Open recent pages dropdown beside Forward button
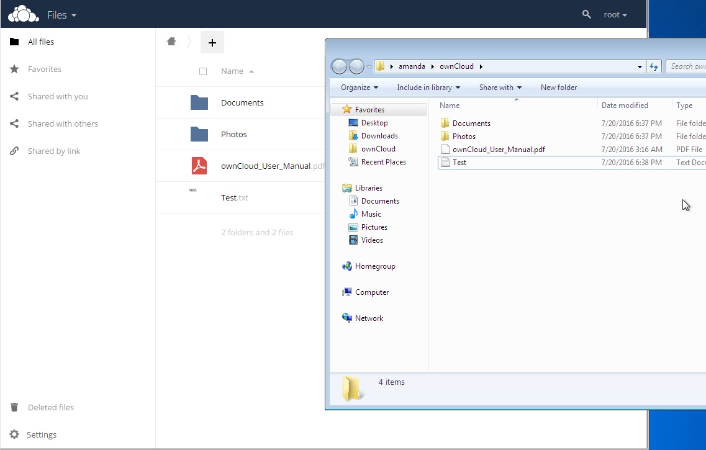This screenshot has height=450, width=706. pyautogui.click(x=369, y=67)
